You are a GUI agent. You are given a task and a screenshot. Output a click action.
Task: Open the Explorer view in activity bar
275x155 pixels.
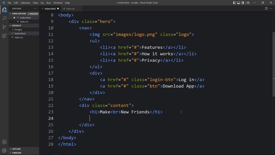tap(4, 9)
